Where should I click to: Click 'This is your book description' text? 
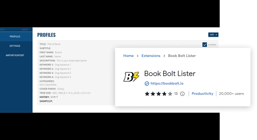tap(72, 61)
